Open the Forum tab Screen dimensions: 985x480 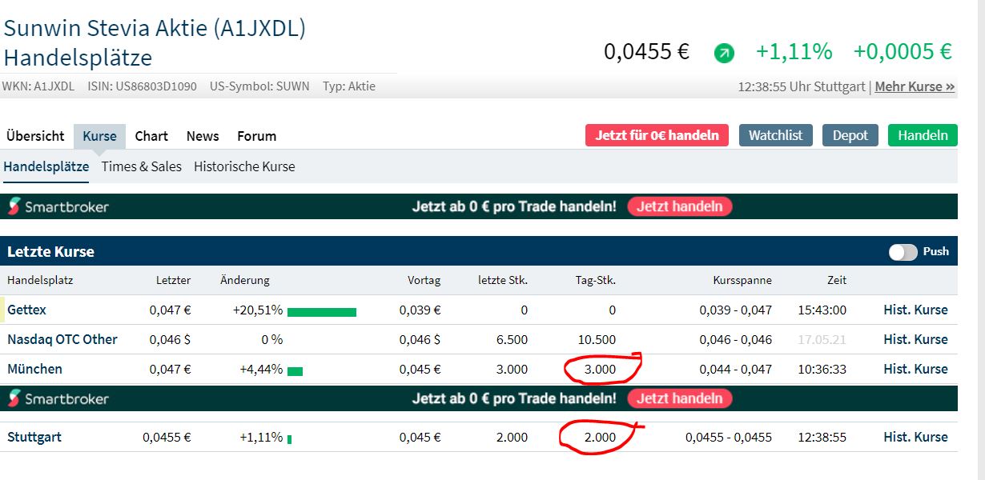click(x=257, y=136)
